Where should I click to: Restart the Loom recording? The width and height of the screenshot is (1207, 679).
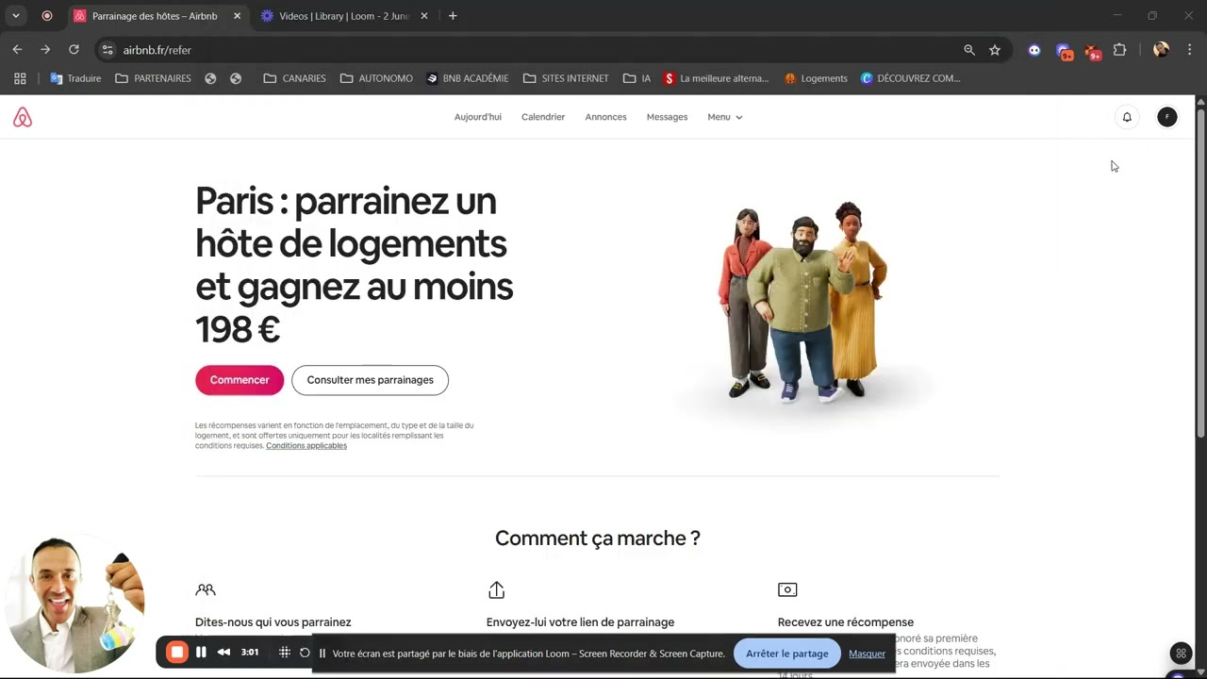click(x=305, y=653)
